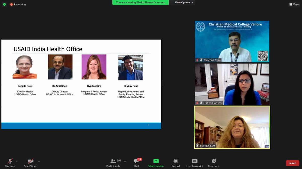Start Video camera toggle
The image size is (302, 169).
30,163
